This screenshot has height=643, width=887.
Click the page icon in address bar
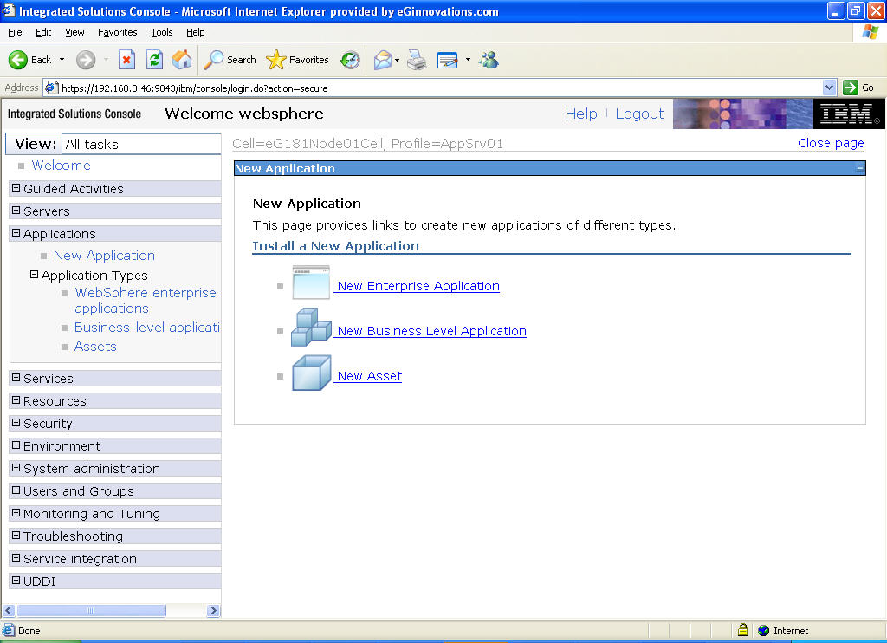pyautogui.click(x=51, y=88)
